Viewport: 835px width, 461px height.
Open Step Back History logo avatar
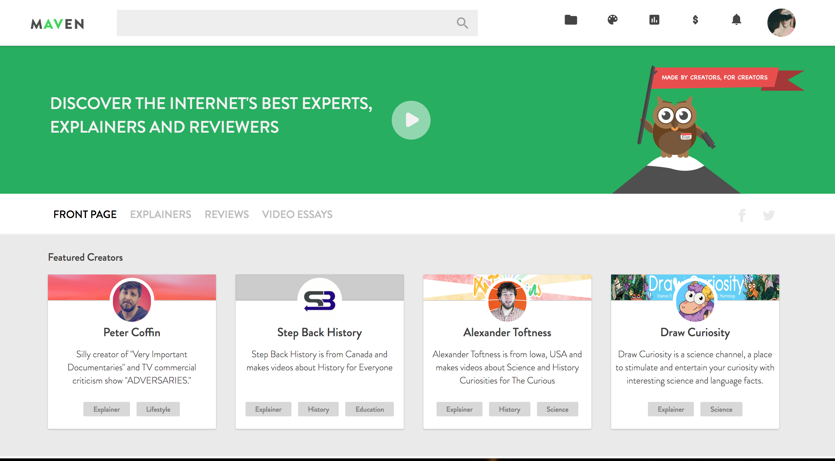point(320,300)
